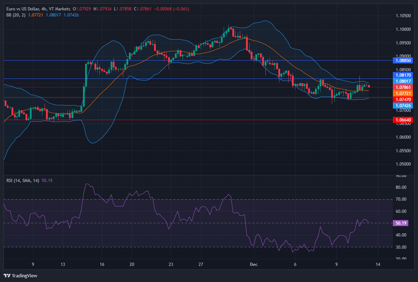Click the low value L1.07858
This screenshot has height=282, width=418.
click(x=123, y=9)
